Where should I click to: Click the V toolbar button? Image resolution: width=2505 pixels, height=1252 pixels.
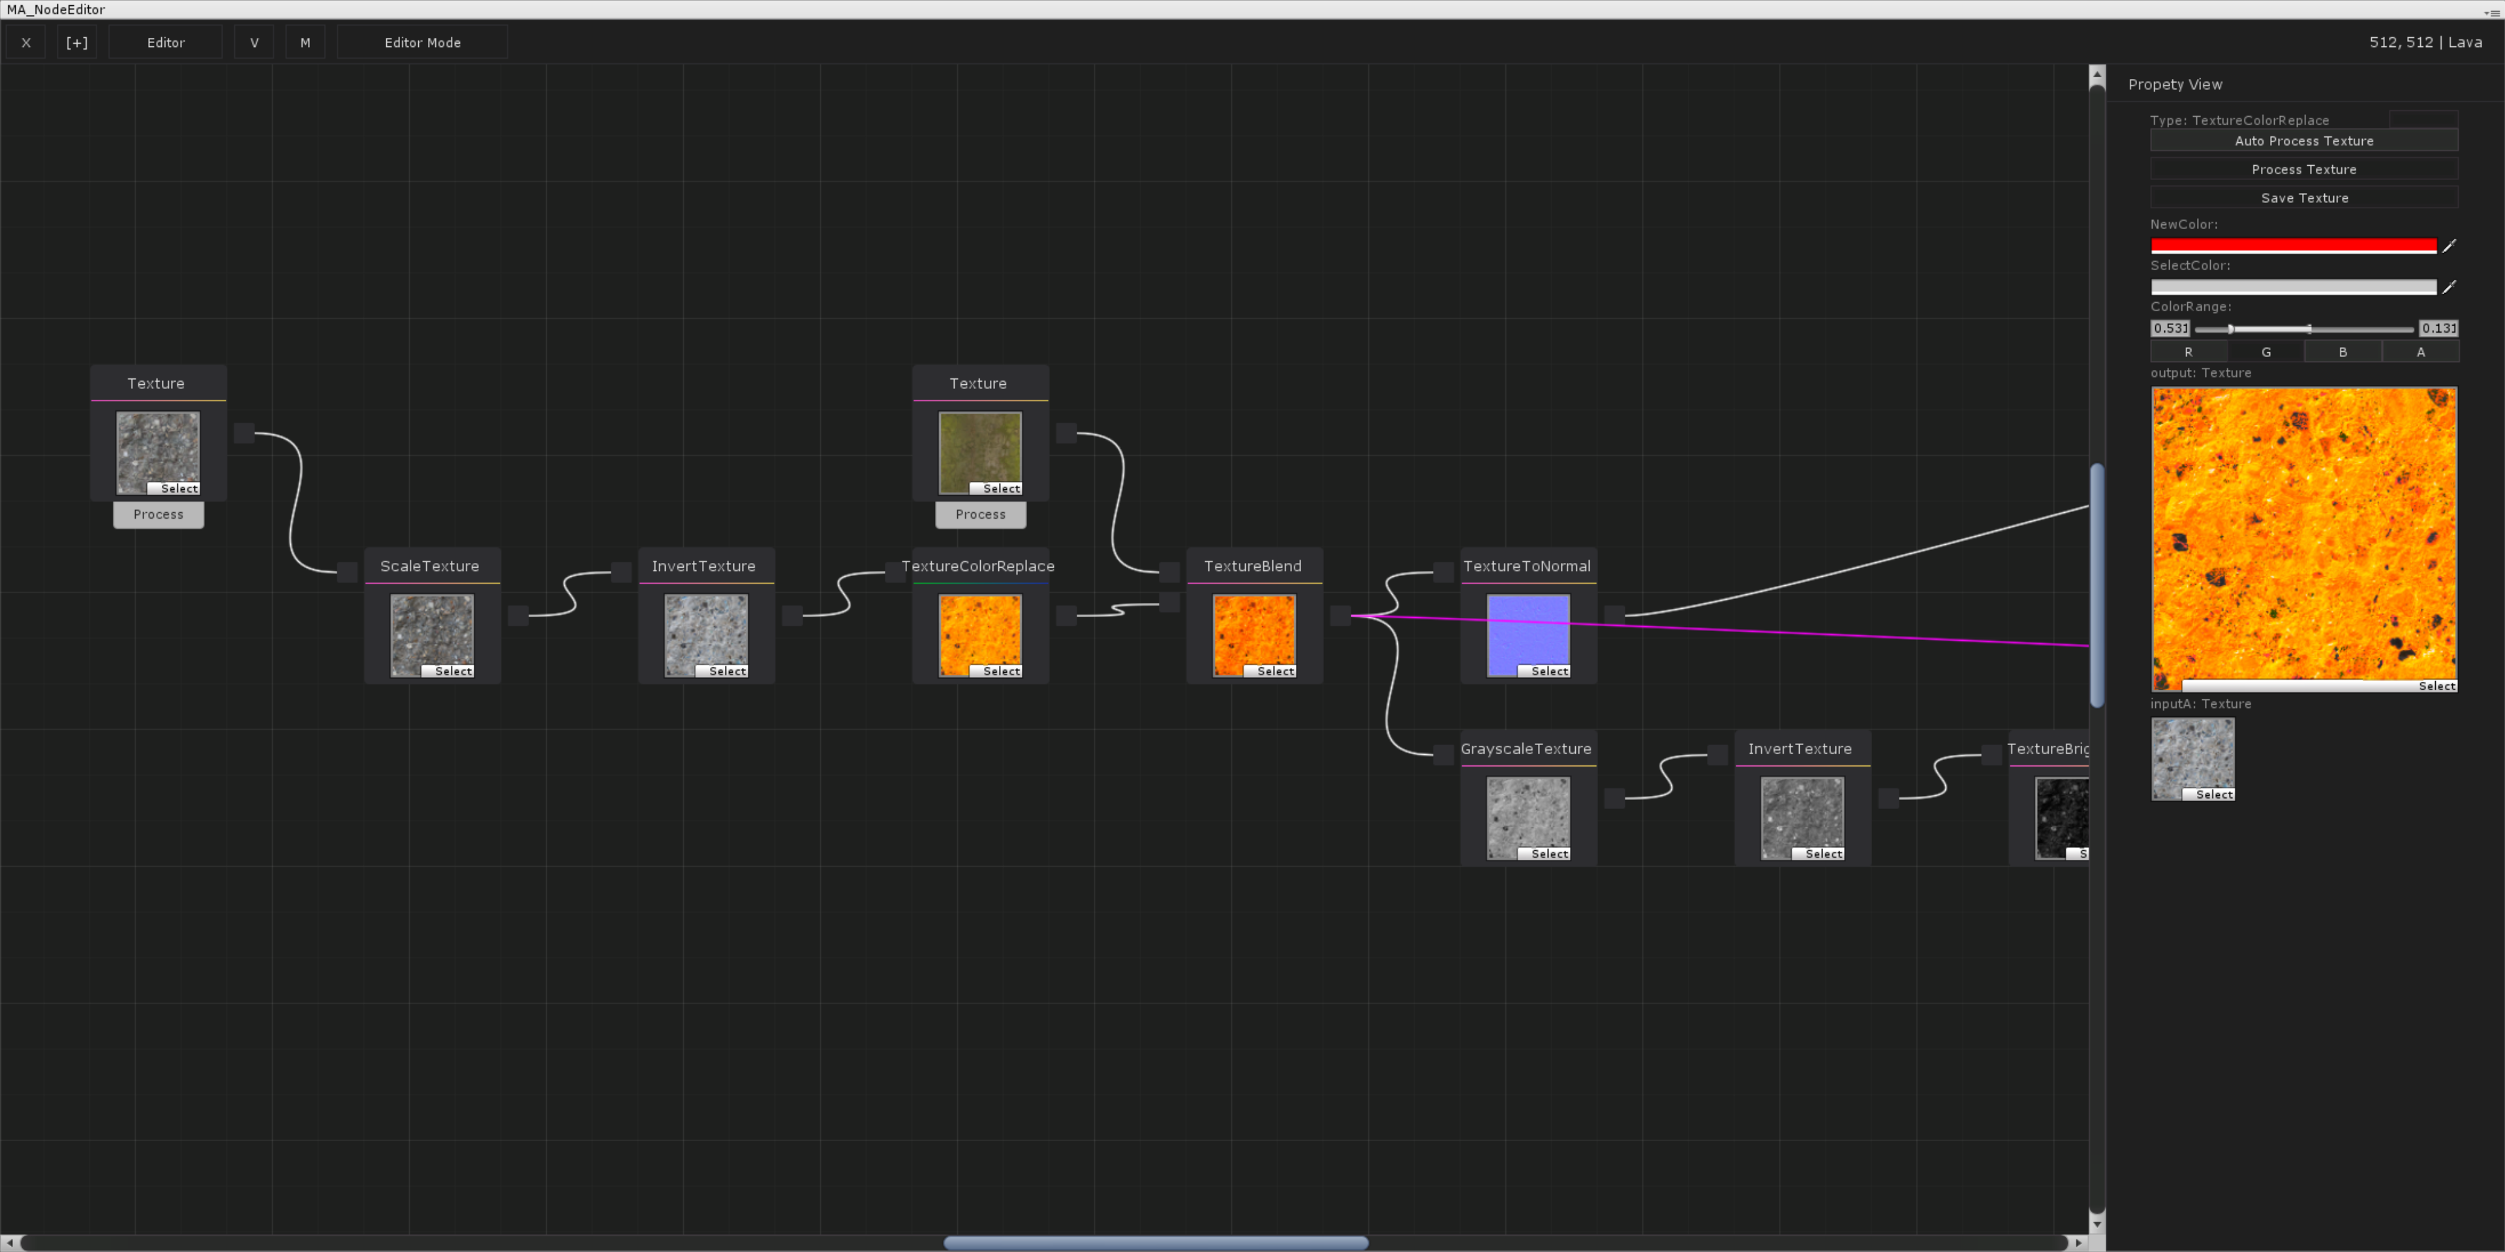pyautogui.click(x=254, y=43)
